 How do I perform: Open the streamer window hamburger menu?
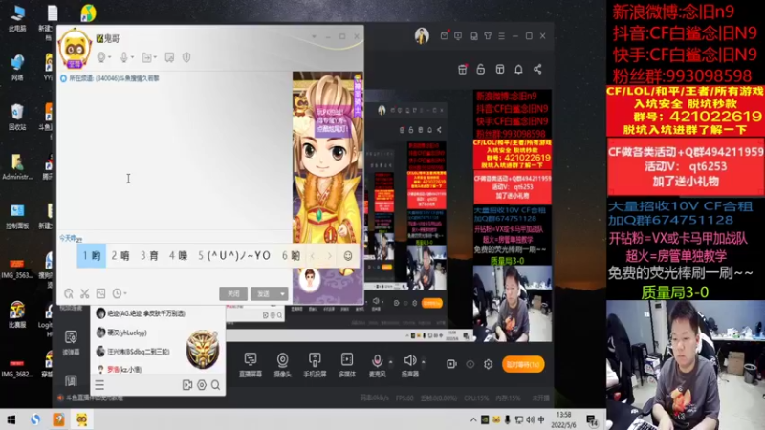[501, 36]
